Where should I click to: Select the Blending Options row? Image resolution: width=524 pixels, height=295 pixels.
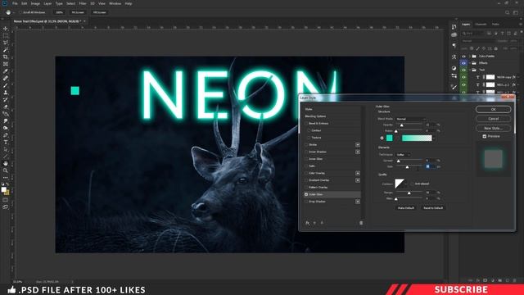(x=332, y=116)
